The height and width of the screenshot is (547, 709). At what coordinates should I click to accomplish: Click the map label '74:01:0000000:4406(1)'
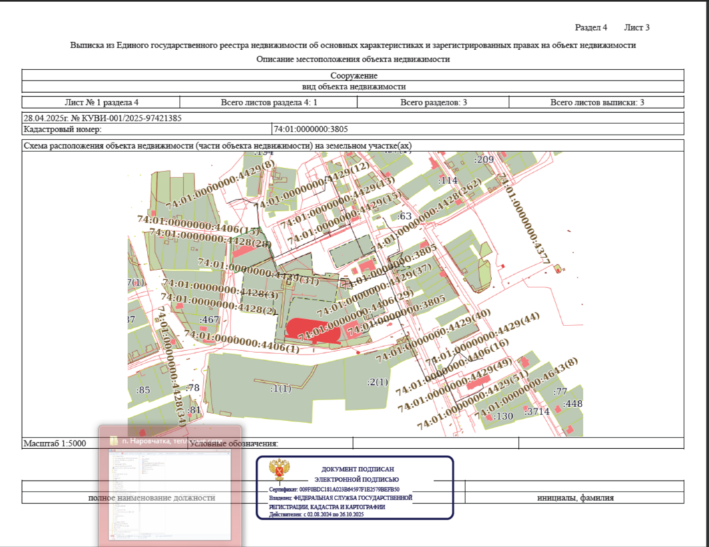[242, 342]
